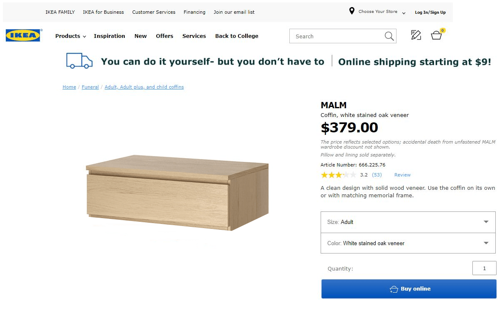Click the delivery truck shipping icon
Image resolution: width=502 pixels, height=313 pixels.
79,61
